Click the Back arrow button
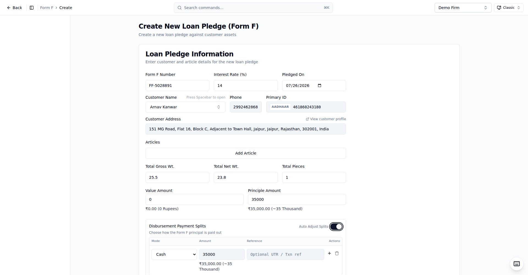 click(14, 8)
